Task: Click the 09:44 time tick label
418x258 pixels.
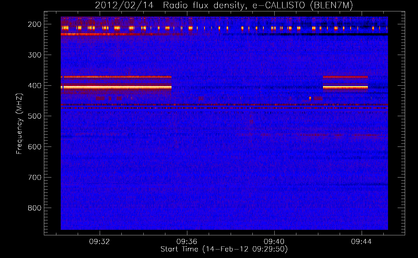Action: pyautogui.click(x=361, y=242)
